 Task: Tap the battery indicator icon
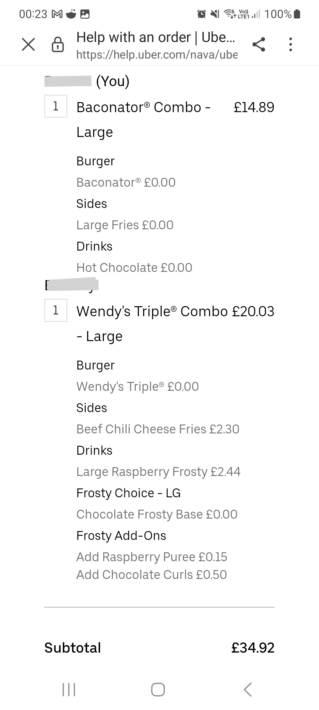click(297, 14)
